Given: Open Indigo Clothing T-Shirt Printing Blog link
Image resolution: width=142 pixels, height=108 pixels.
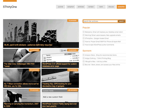Looking at the screenshot, I should click(98, 58).
